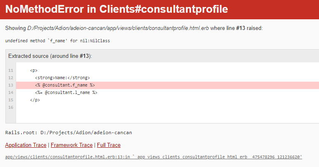The width and height of the screenshot is (319, 167).
Task: Click line number 11 in the gutter
Action: (10, 71)
